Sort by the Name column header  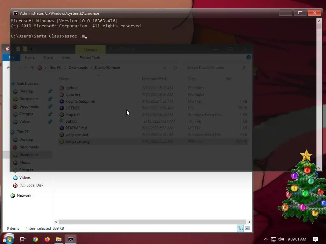pos(64,79)
